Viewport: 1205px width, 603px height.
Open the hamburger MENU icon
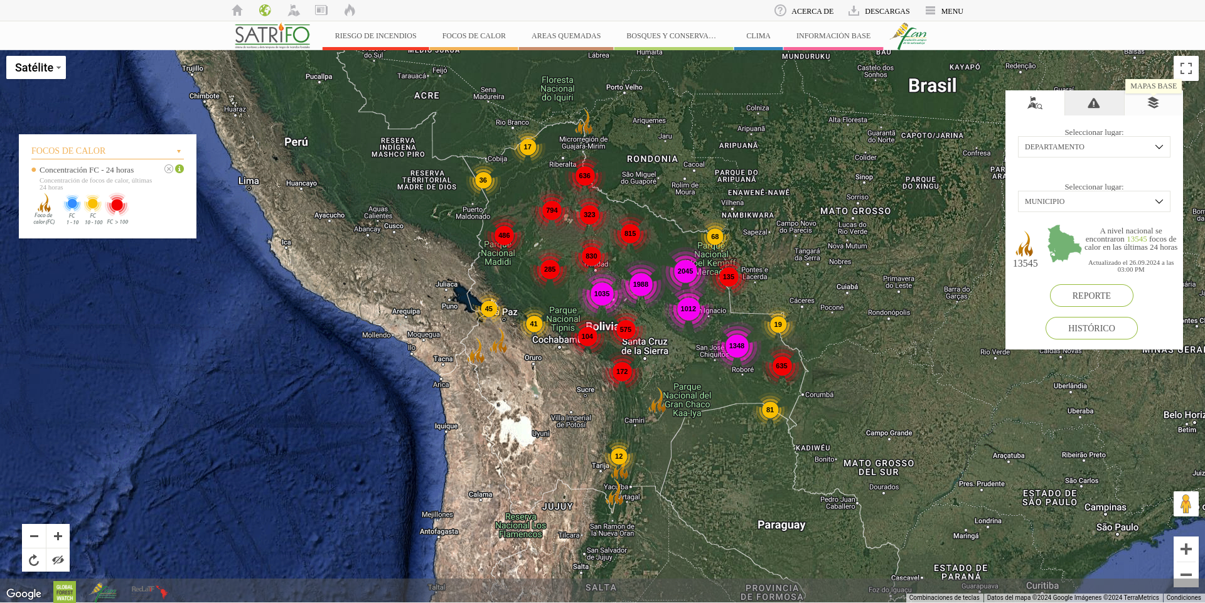930,11
